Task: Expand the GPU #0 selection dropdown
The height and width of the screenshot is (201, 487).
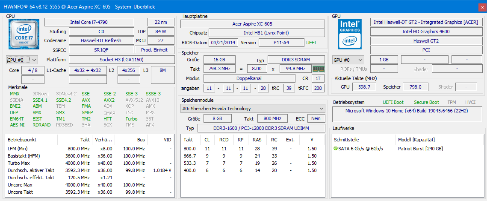Action: (x=348, y=60)
